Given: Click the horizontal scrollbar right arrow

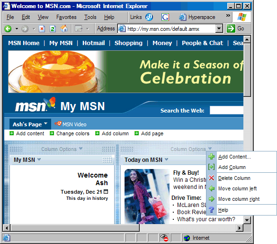Looking at the screenshot, I should click(x=240, y=228).
